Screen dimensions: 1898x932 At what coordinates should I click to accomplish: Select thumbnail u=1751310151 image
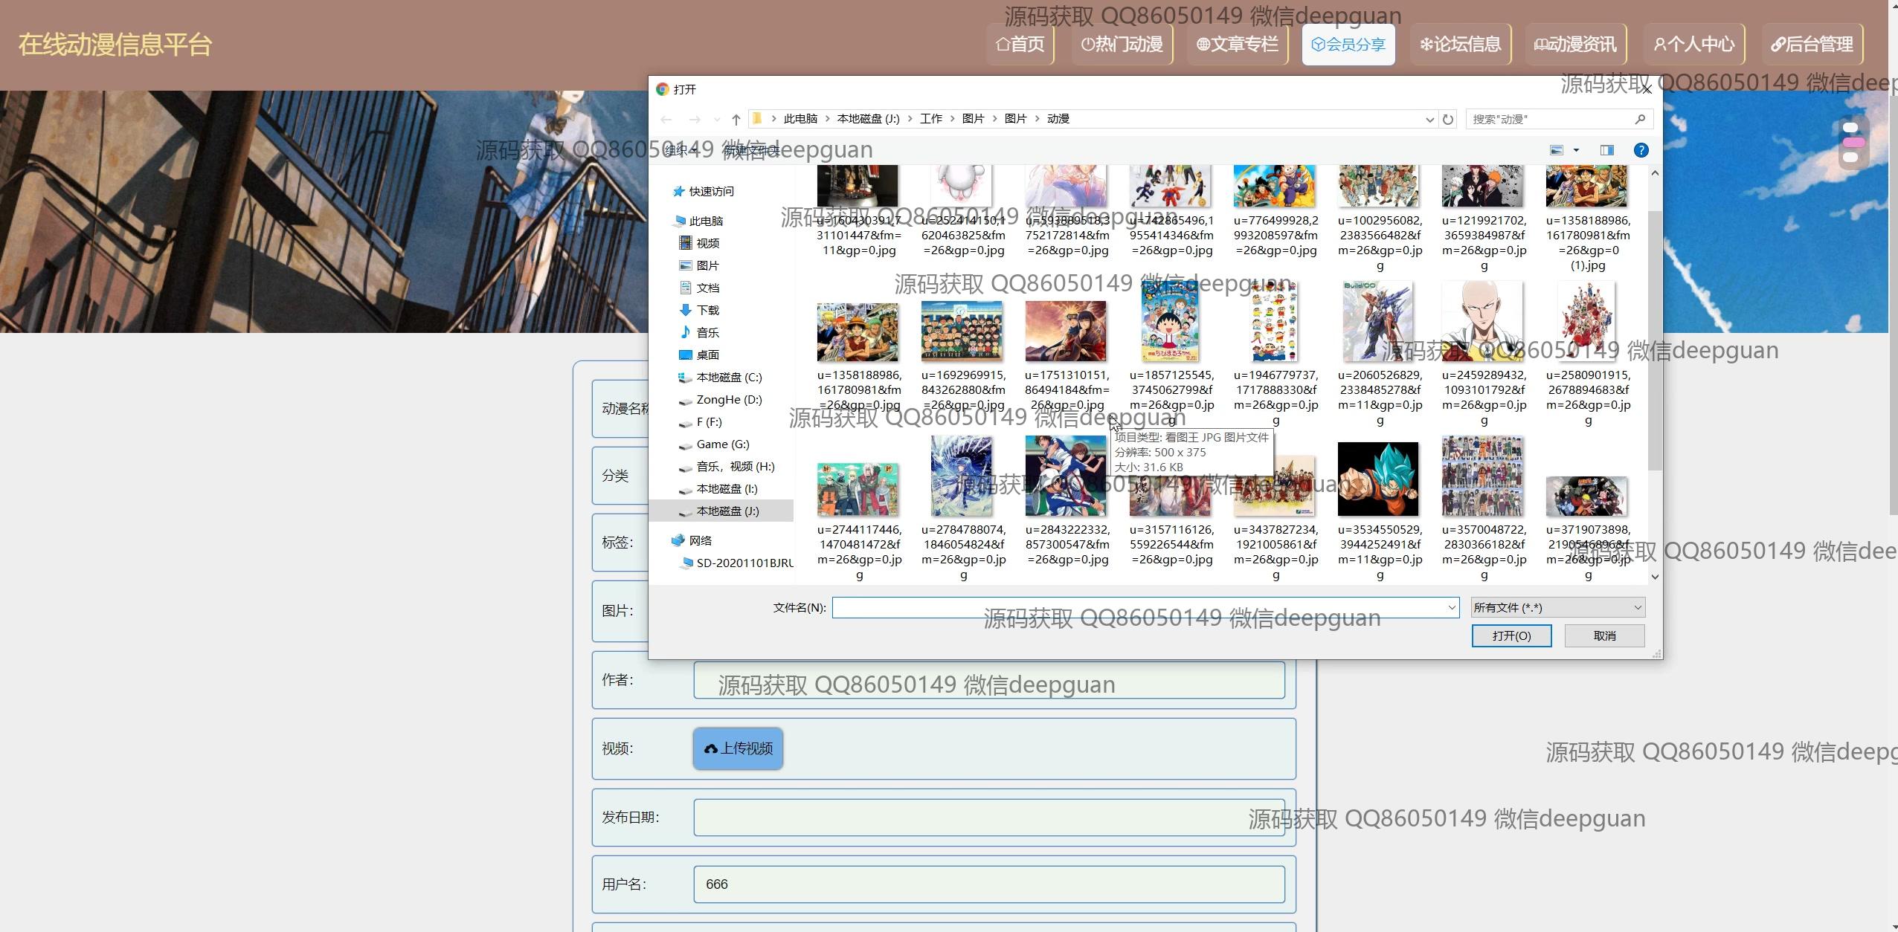tap(1066, 331)
